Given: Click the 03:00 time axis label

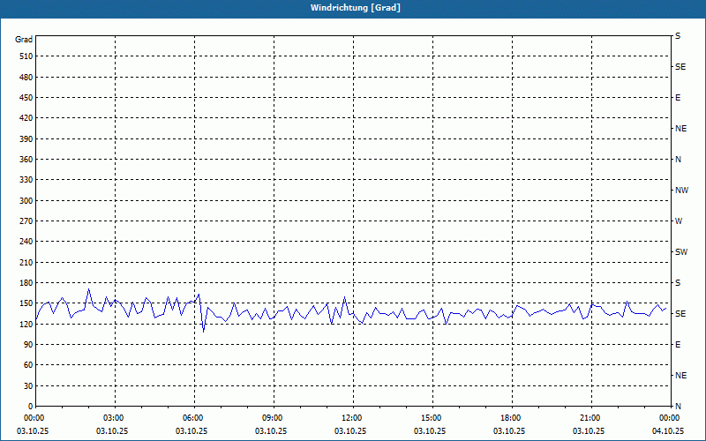Looking at the screenshot, I should click(114, 418).
